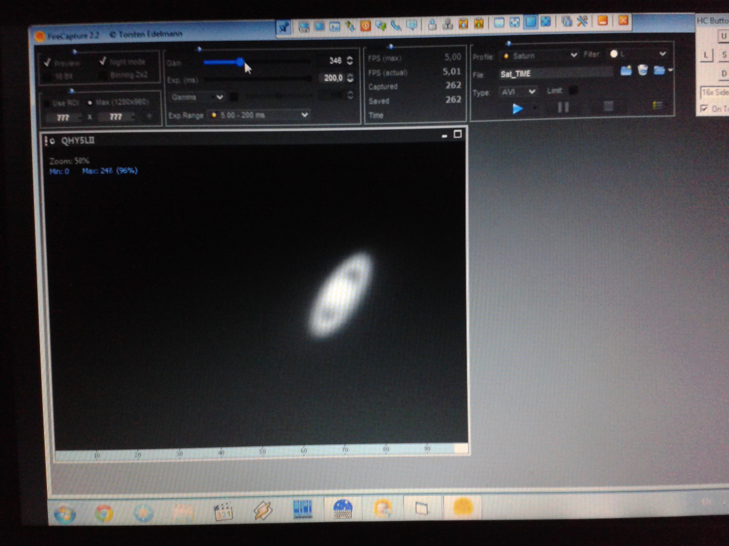The width and height of the screenshot is (729, 546).
Task: Click the recycle bin icon beside filename
Action: click(642, 70)
